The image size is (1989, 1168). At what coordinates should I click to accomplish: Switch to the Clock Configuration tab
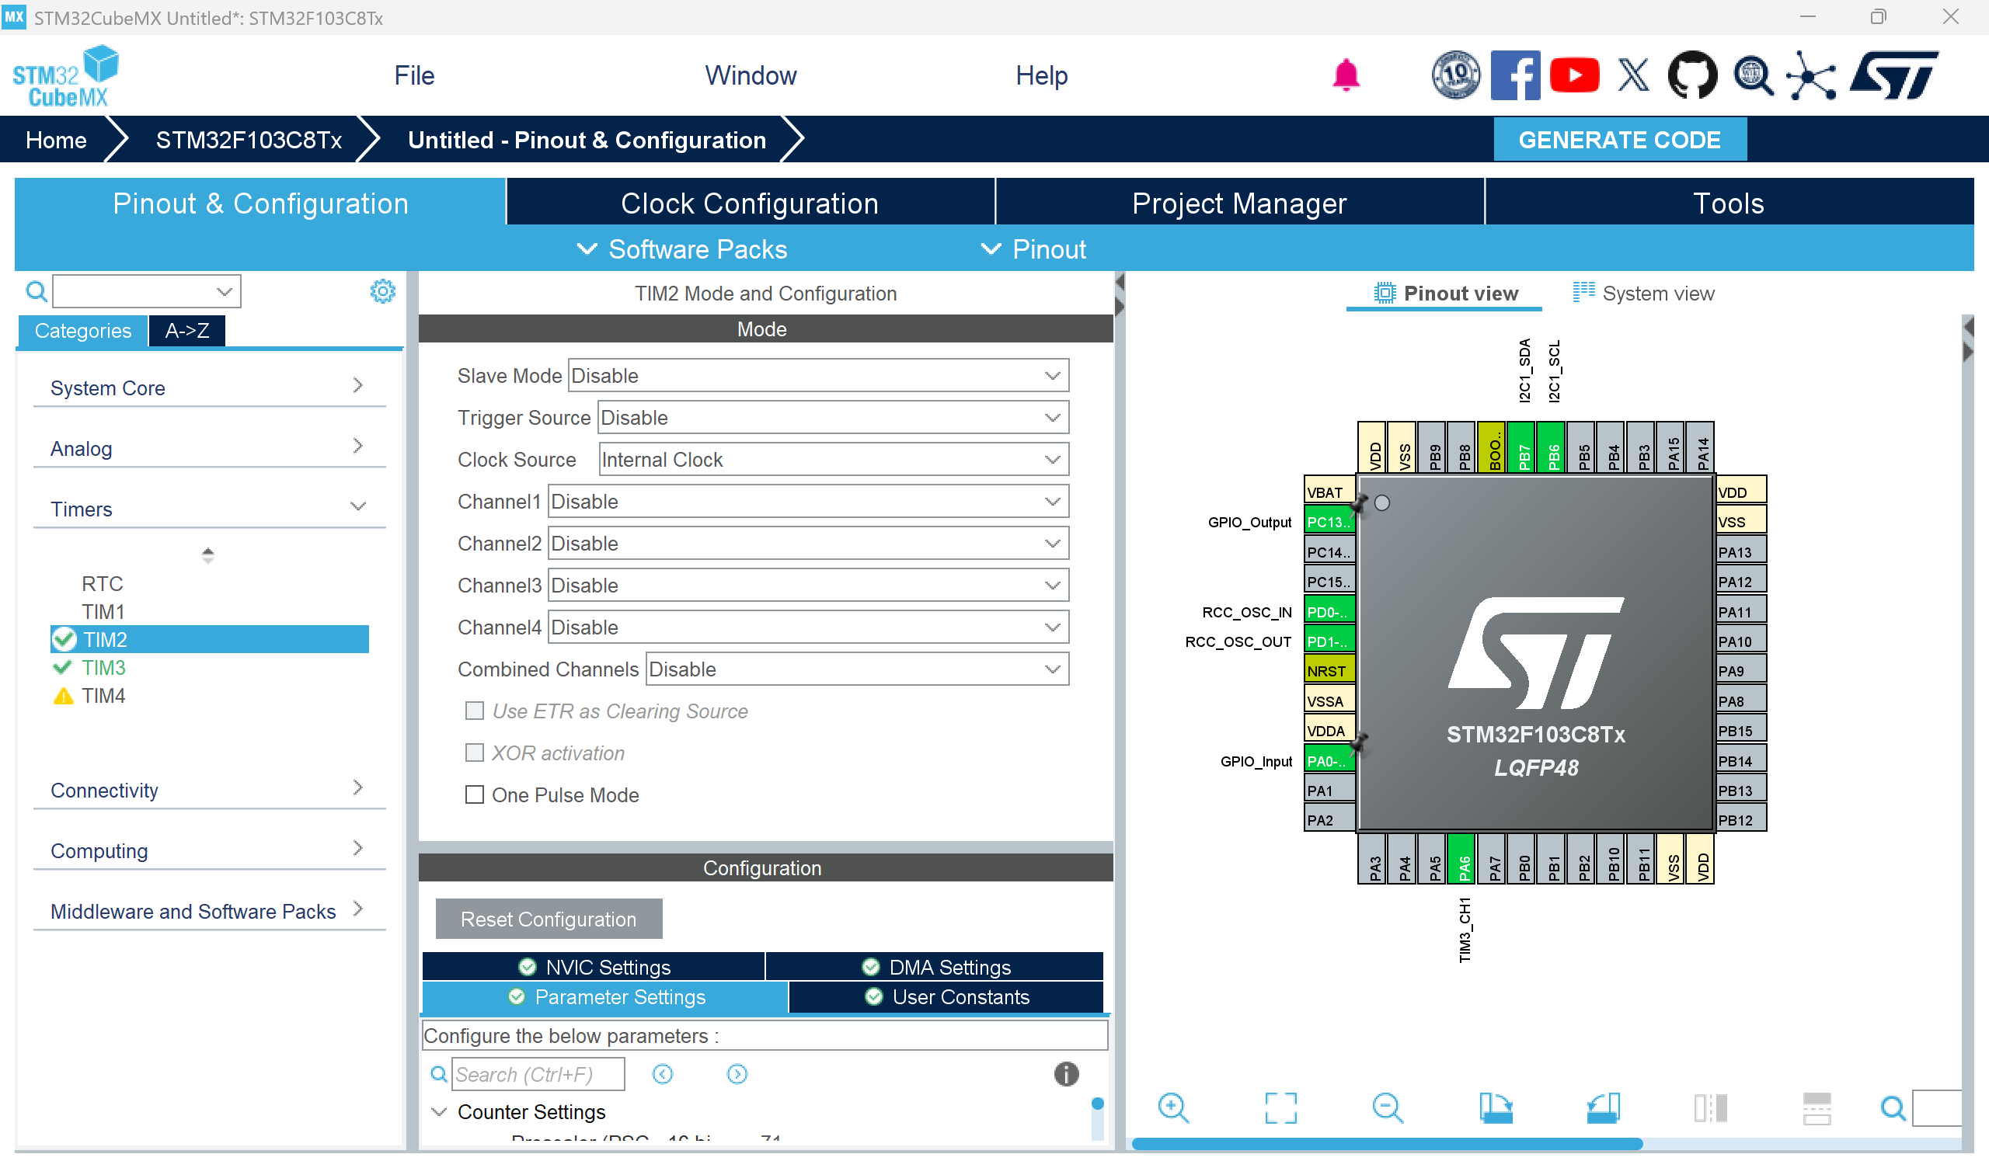[x=750, y=203]
